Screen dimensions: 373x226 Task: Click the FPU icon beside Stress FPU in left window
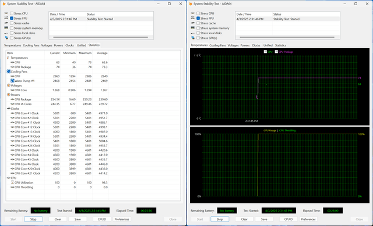click(6, 18)
